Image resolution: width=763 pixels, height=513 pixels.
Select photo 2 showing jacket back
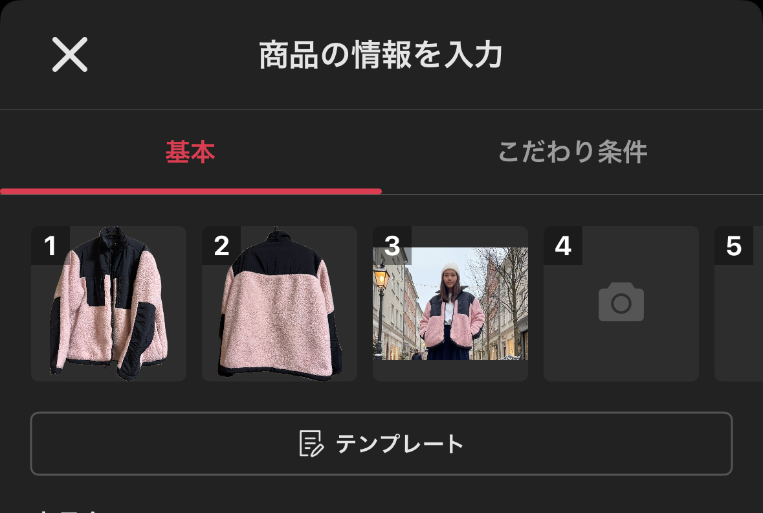[280, 304]
